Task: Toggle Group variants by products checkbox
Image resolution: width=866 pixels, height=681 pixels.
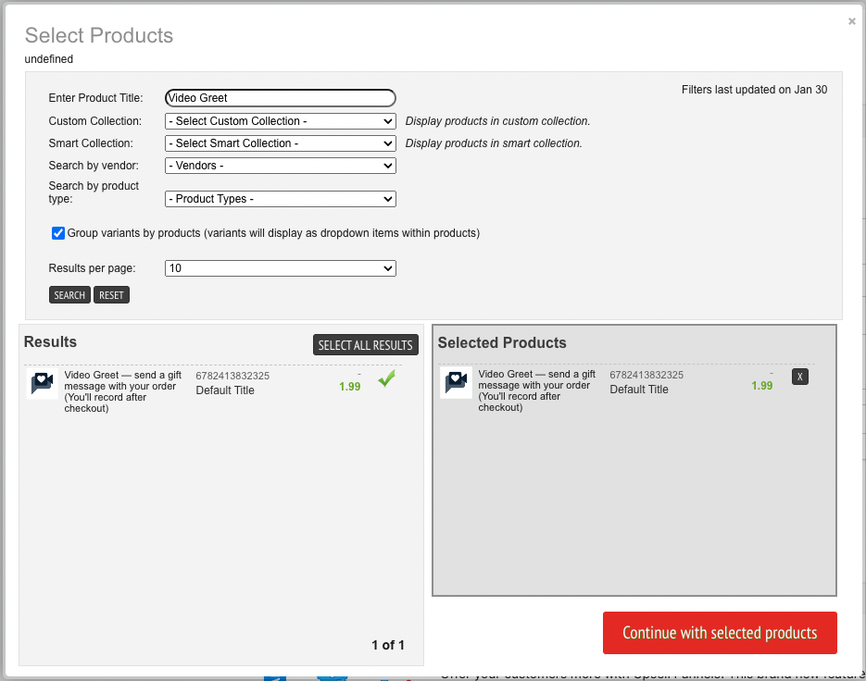Action: pyautogui.click(x=58, y=233)
